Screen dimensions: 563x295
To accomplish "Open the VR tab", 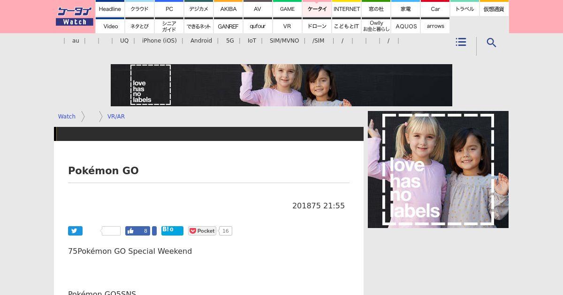I will (x=287, y=26).
